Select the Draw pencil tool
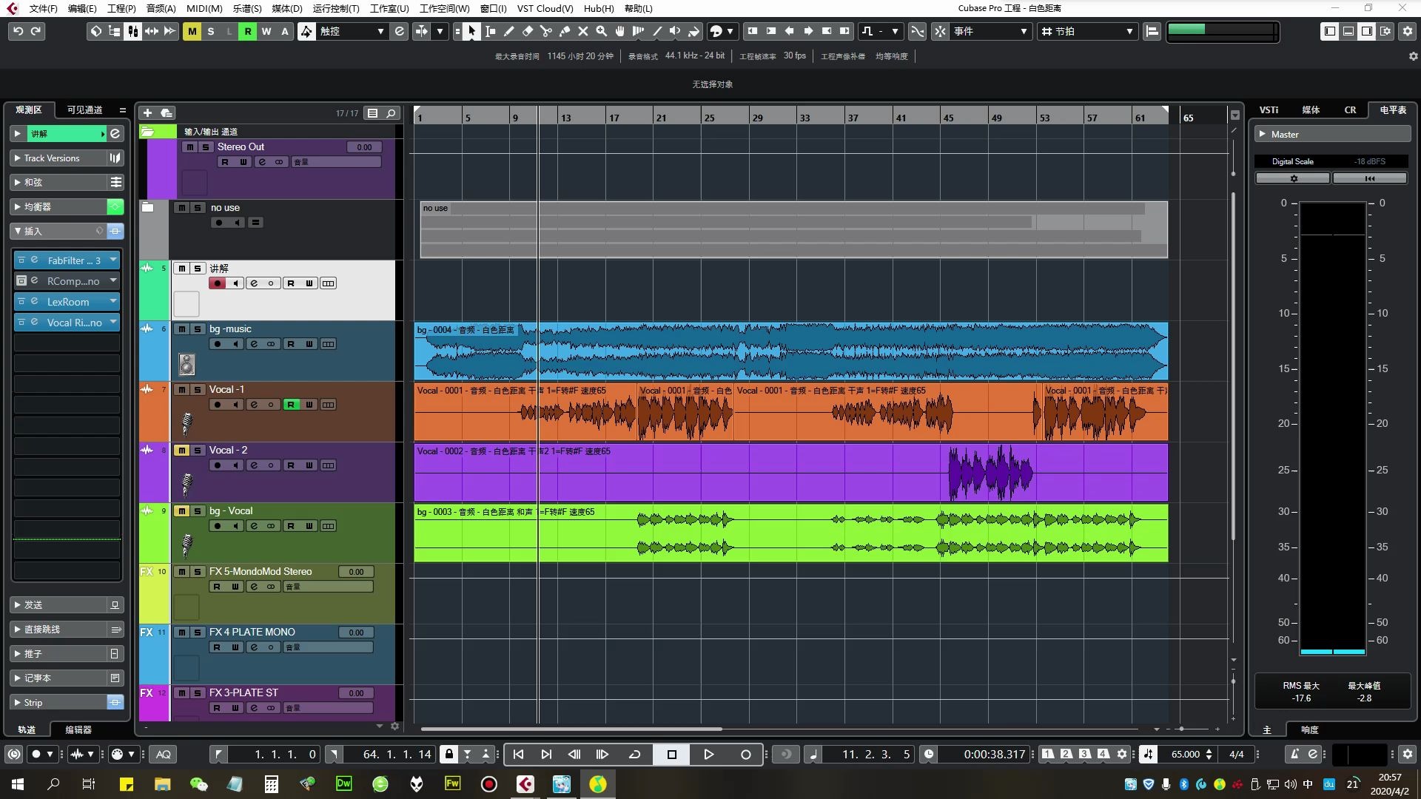This screenshot has height=799, width=1421. (x=509, y=31)
